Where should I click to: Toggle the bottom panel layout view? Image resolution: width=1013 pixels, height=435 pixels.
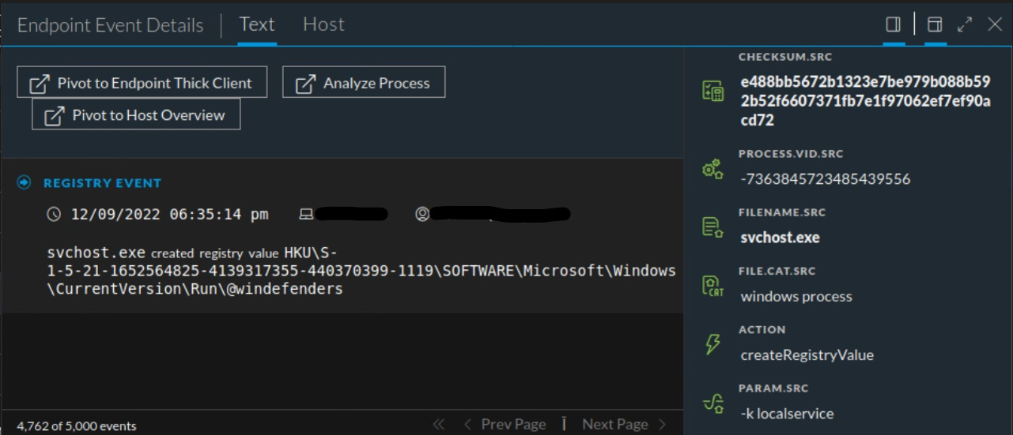coord(935,25)
